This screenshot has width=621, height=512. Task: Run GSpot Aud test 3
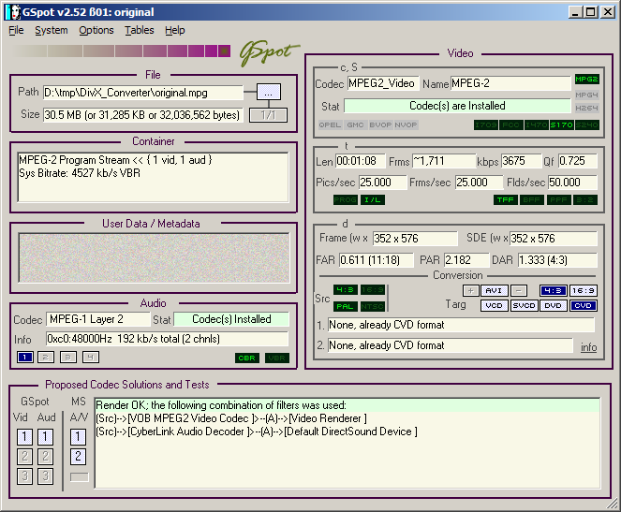[46, 476]
